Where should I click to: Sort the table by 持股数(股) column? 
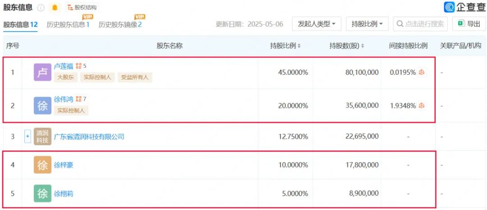pyautogui.click(x=347, y=46)
